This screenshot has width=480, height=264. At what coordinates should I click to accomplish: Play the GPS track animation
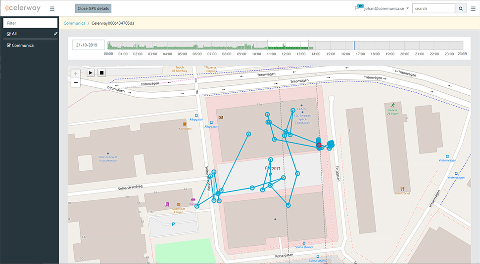pyautogui.click(x=91, y=73)
